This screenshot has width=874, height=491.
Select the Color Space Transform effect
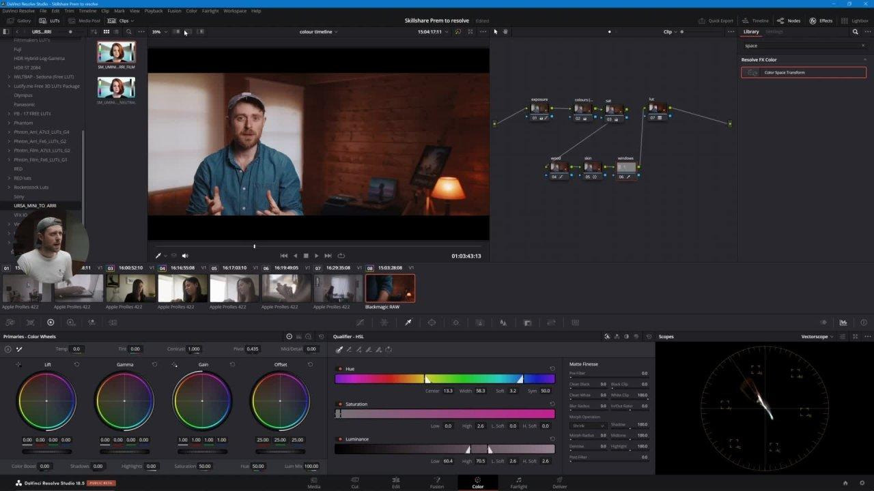[x=804, y=72]
